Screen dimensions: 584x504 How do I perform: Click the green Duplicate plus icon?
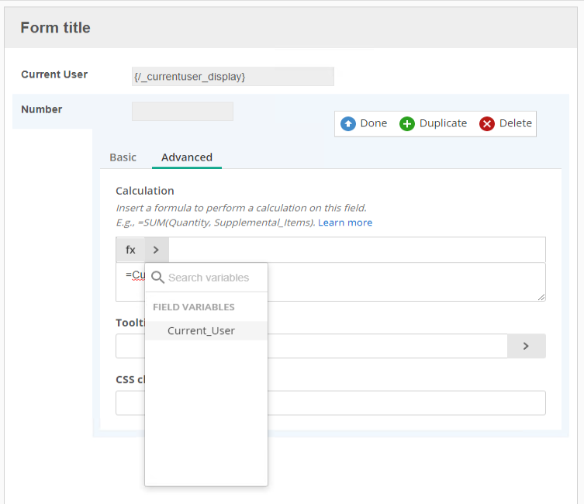[406, 123]
